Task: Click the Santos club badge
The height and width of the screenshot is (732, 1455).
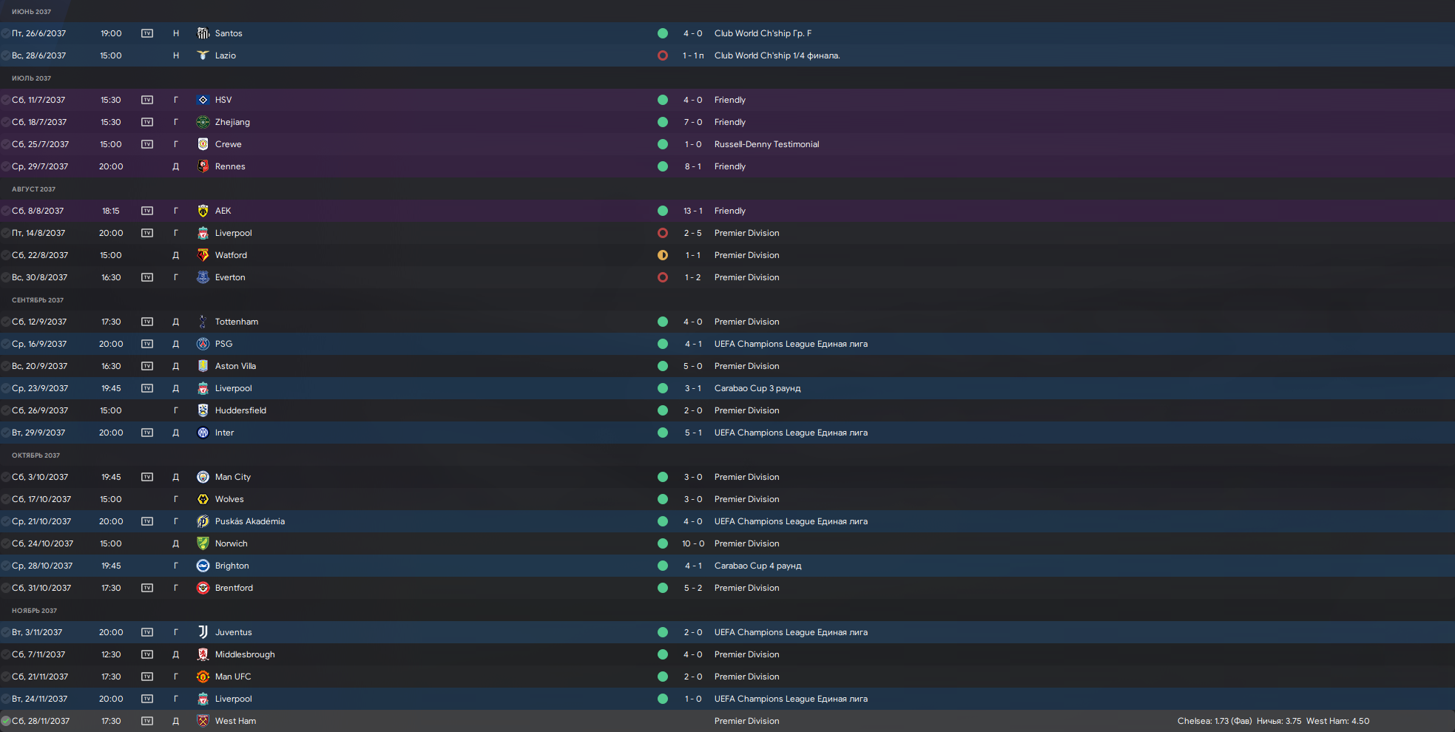Action: point(203,33)
